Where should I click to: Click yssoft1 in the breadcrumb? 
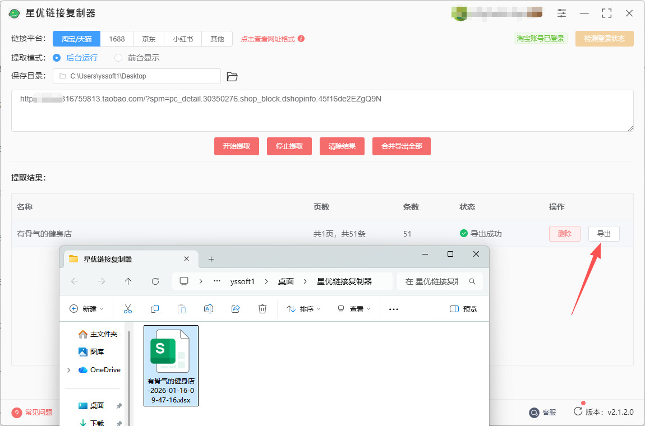point(242,281)
